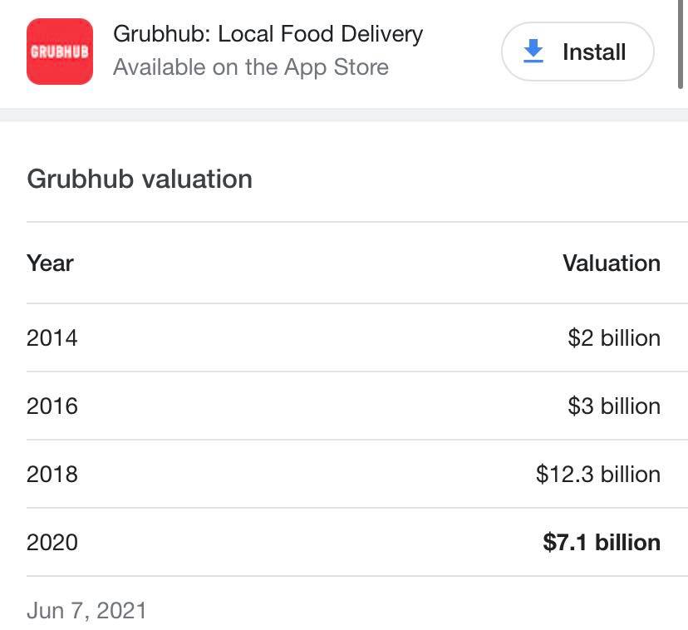Click the Valuation column header
Image resolution: width=688 pixels, height=630 pixels.
611,263
